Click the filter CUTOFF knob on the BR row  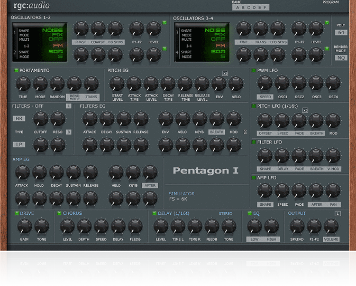(x=41, y=119)
